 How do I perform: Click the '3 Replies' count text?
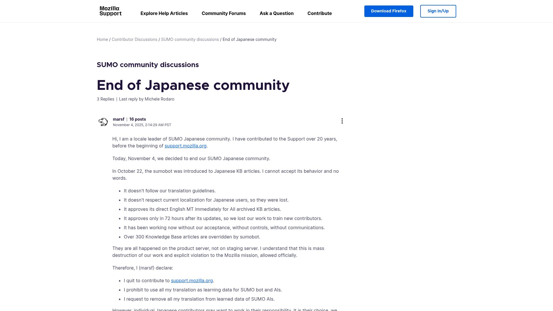(105, 99)
